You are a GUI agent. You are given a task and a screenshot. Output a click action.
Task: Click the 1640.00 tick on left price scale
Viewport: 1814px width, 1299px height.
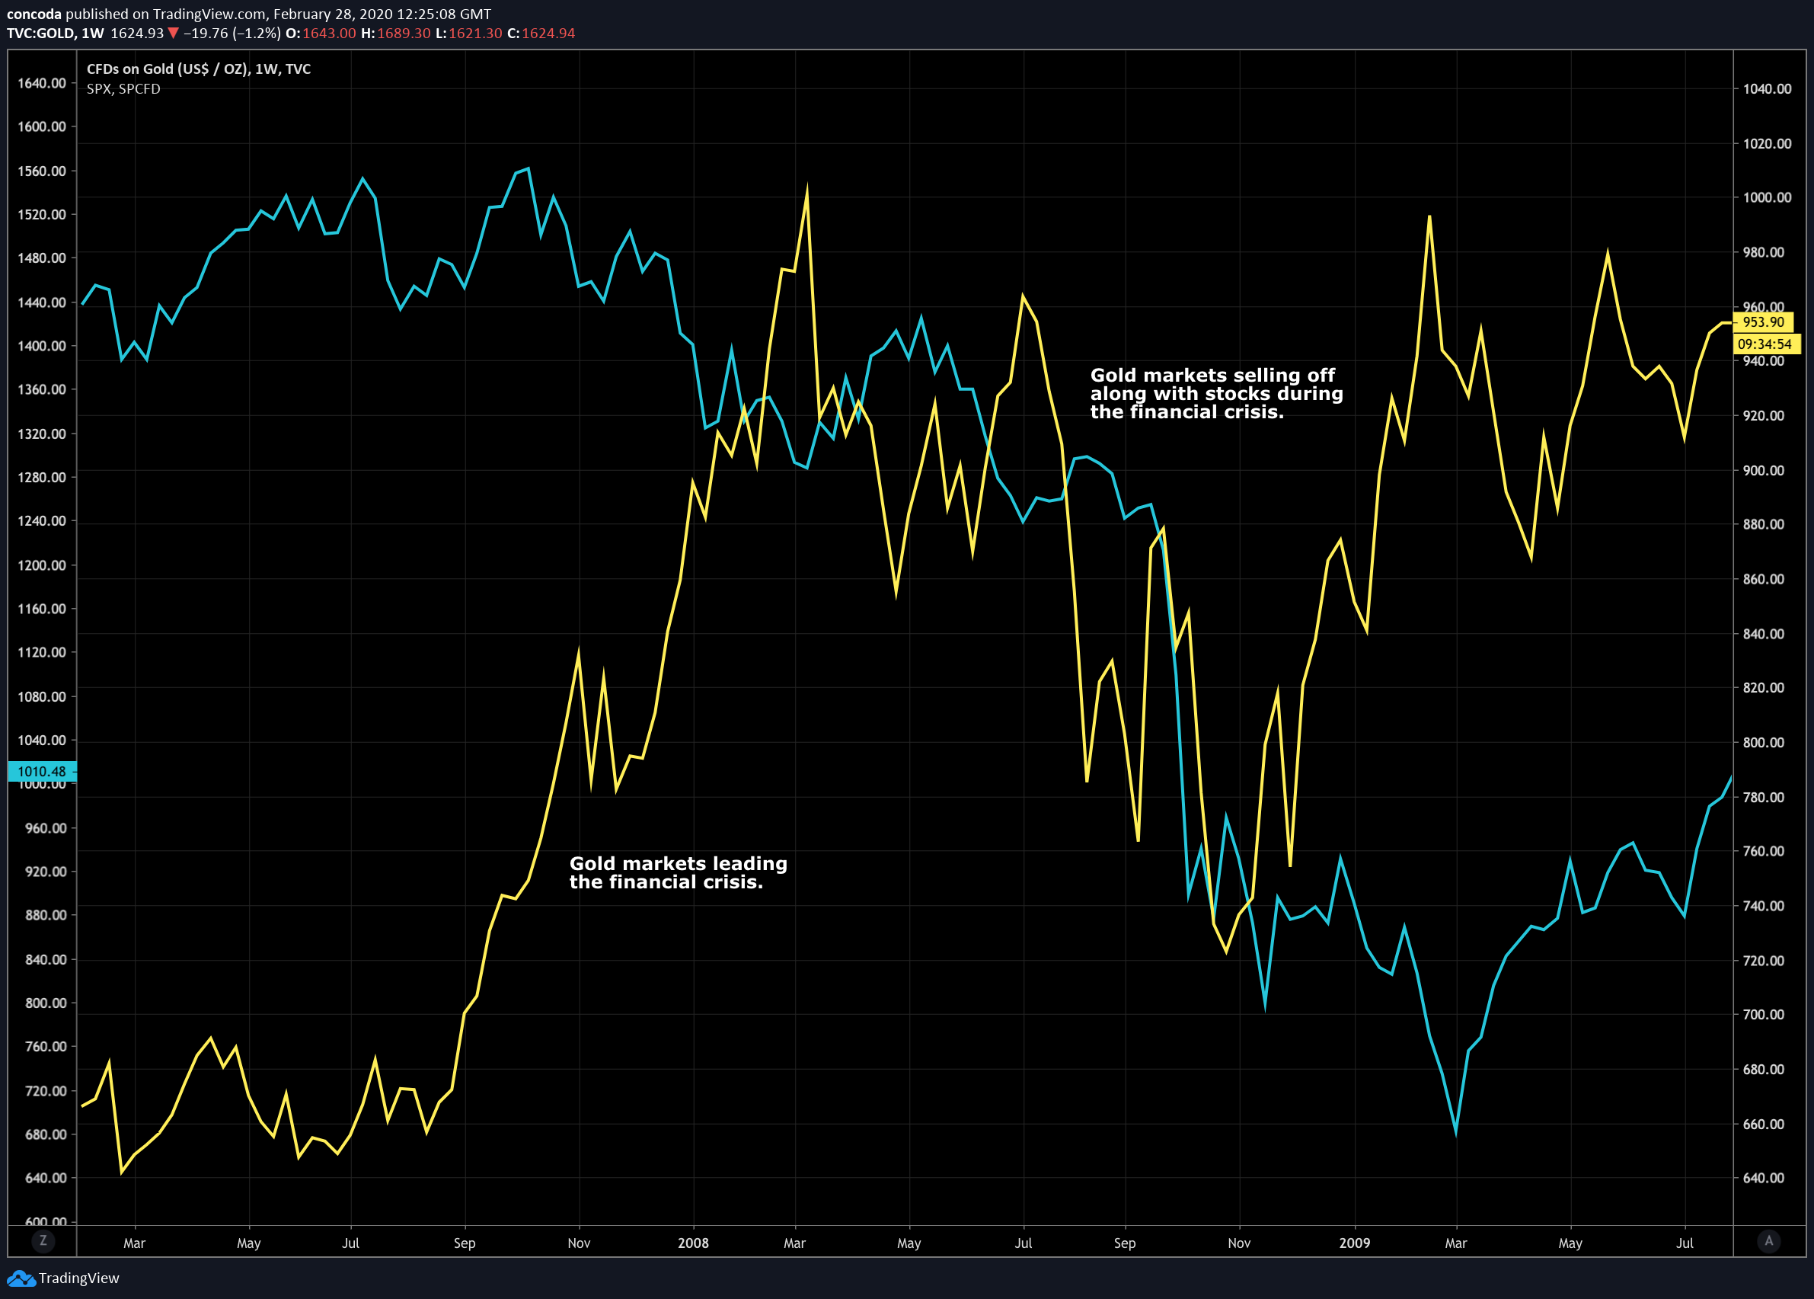pyautogui.click(x=42, y=83)
